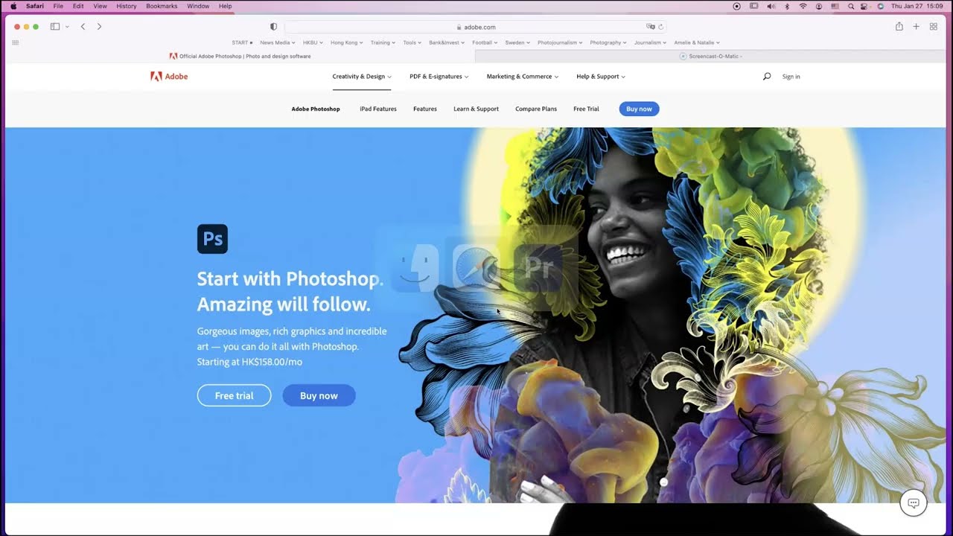
Task: Open the Features sub-nav link
Action: coord(425,109)
